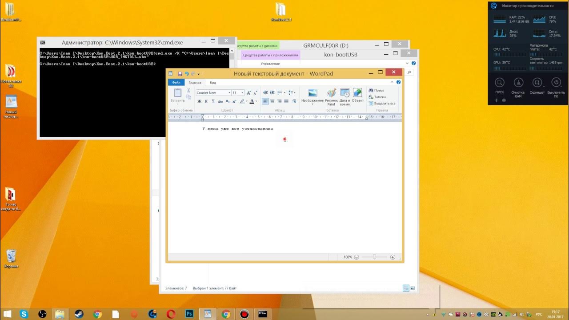The height and width of the screenshot is (320, 569).
Task: Click the Undo arrow in WordPad's title bar
Action: [x=187, y=74]
